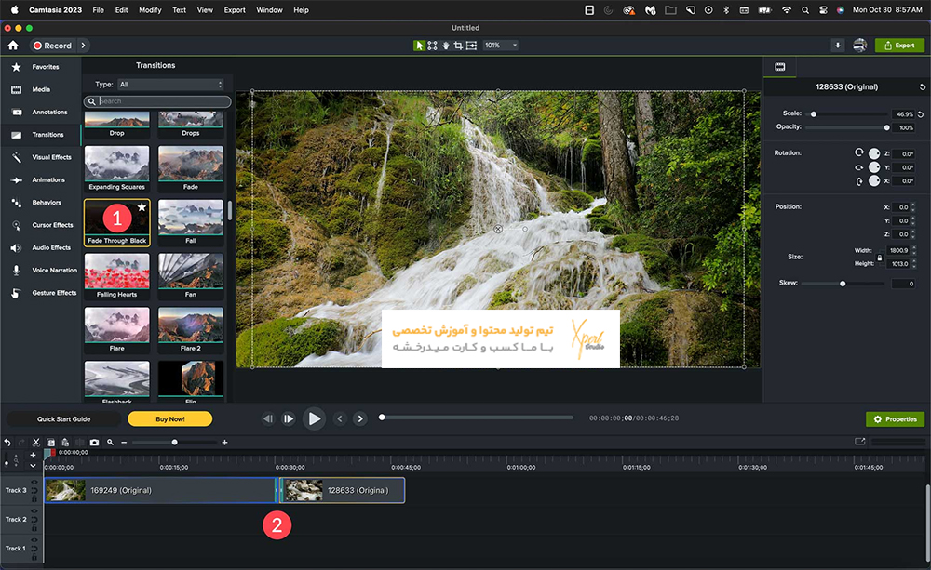Click the Record button
This screenshot has height=570, width=931.
coord(52,46)
